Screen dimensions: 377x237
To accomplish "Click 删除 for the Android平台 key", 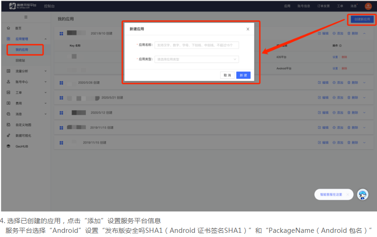I will [344, 69].
